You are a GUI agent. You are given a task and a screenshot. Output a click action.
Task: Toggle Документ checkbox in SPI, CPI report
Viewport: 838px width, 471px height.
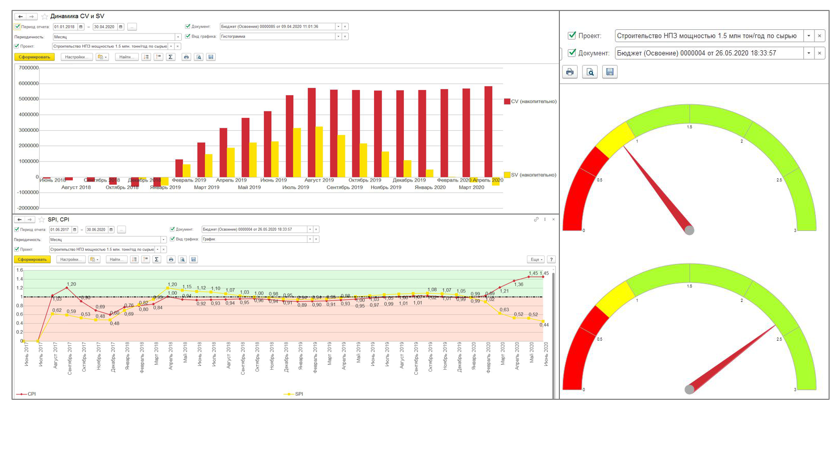click(172, 230)
